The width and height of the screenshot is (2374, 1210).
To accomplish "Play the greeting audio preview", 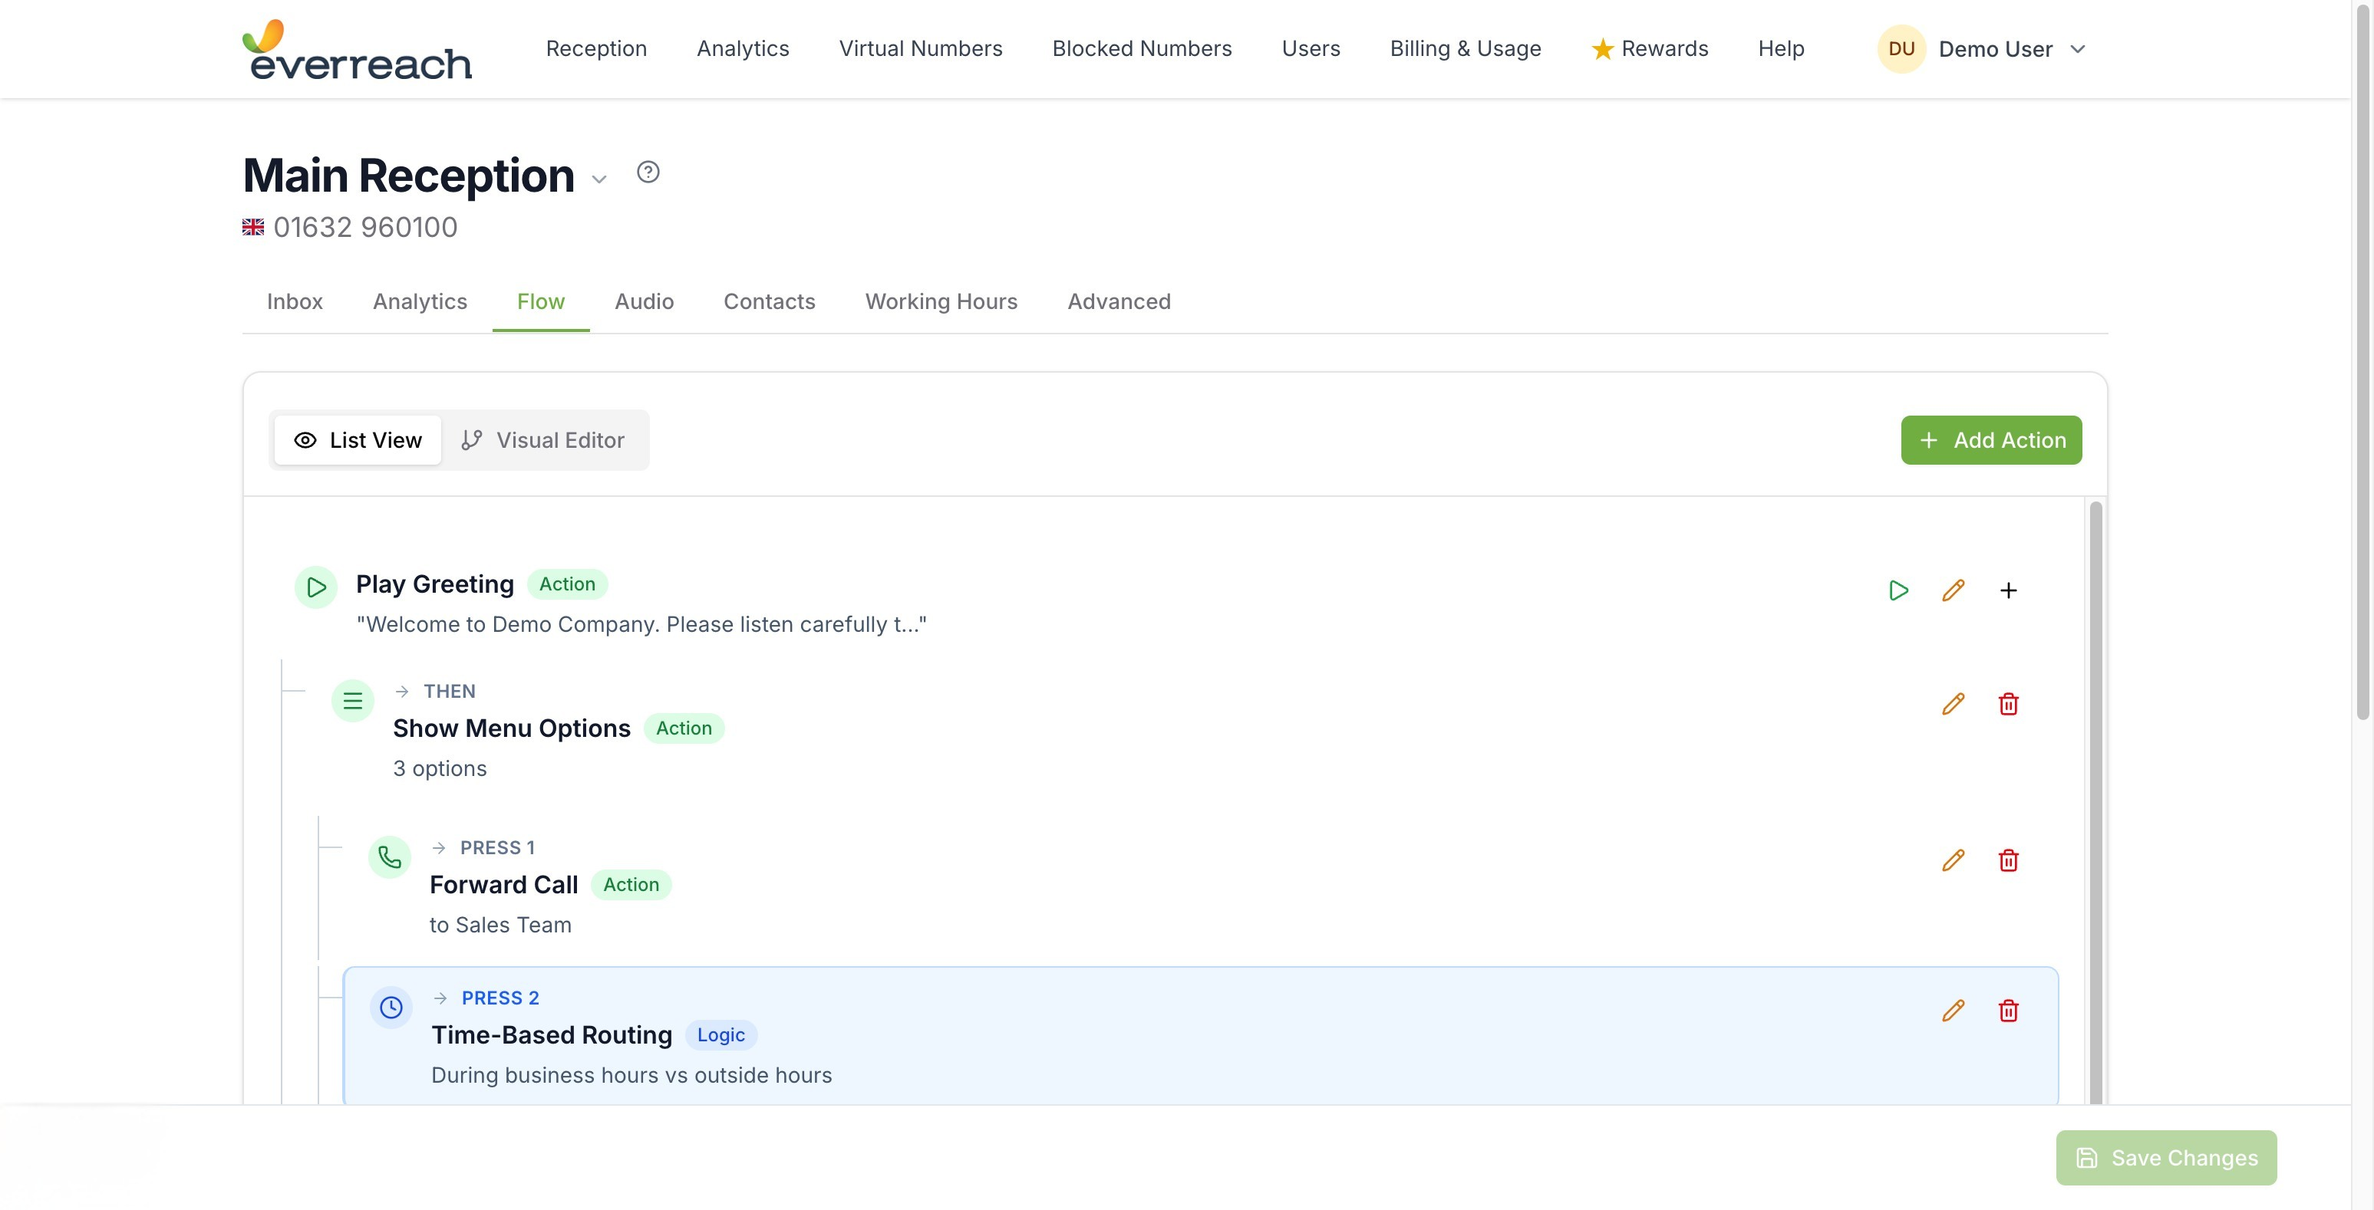I will point(1898,590).
